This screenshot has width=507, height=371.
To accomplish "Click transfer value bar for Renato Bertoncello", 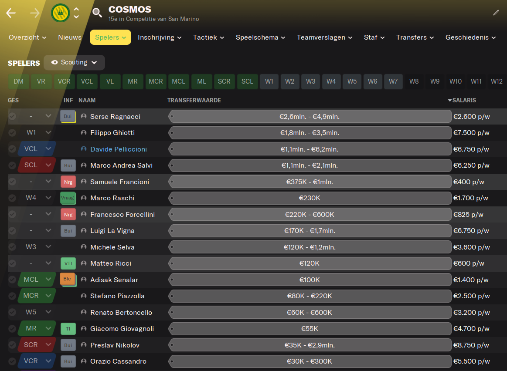I will (x=310, y=312).
